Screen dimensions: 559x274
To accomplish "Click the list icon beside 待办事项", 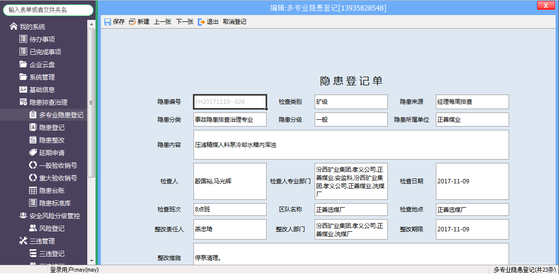I will coord(23,39).
